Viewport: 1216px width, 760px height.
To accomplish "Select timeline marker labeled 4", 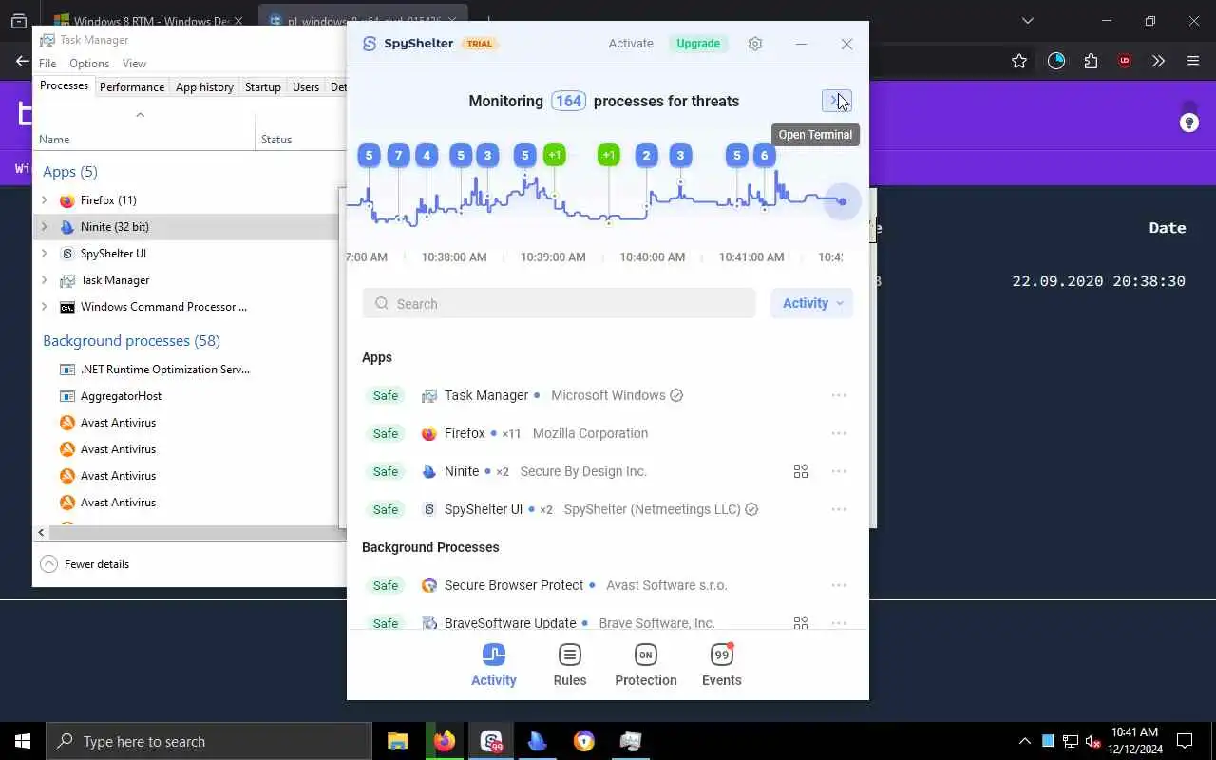I will click(427, 156).
